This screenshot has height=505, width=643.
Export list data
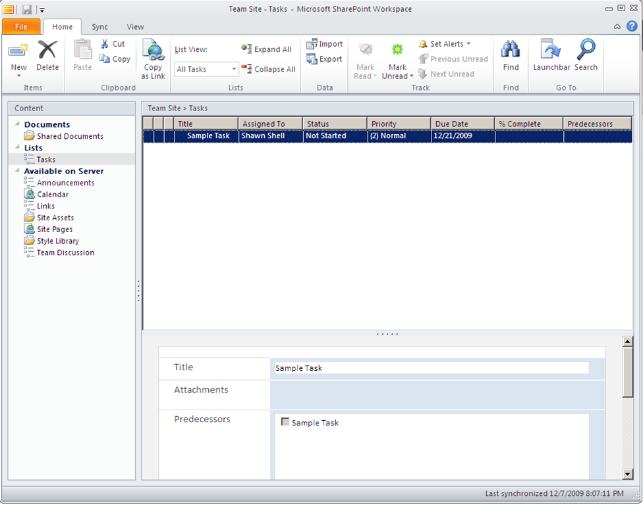(x=324, y=59)
